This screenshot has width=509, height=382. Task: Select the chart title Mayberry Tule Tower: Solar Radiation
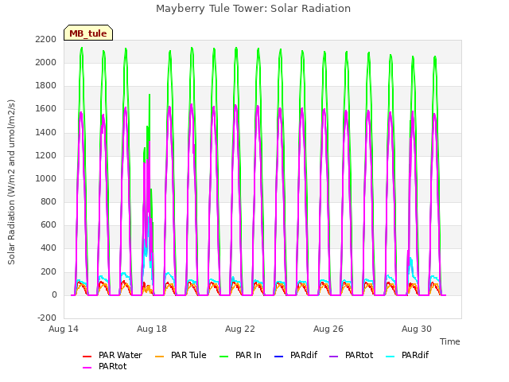[253, 9]
